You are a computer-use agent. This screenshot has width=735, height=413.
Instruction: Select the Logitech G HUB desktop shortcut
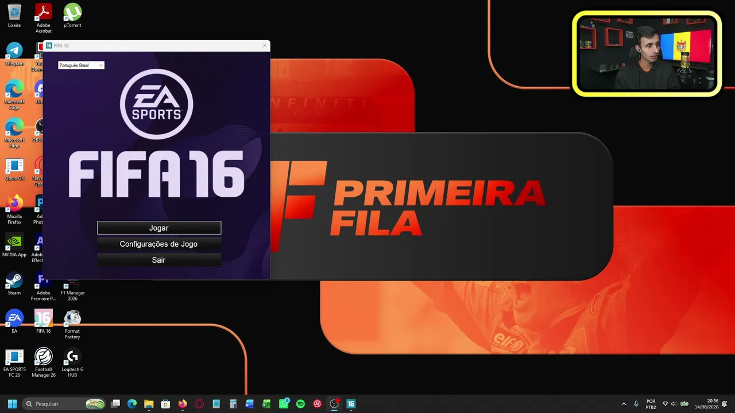pyautogui.click(x=72, y=363)
